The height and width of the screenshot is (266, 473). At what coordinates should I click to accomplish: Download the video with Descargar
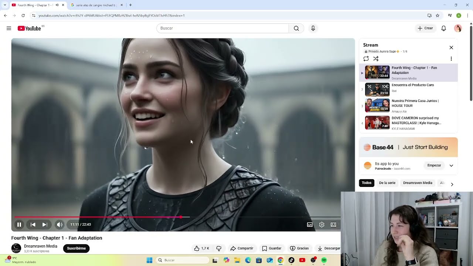click(x=329, y=248)
